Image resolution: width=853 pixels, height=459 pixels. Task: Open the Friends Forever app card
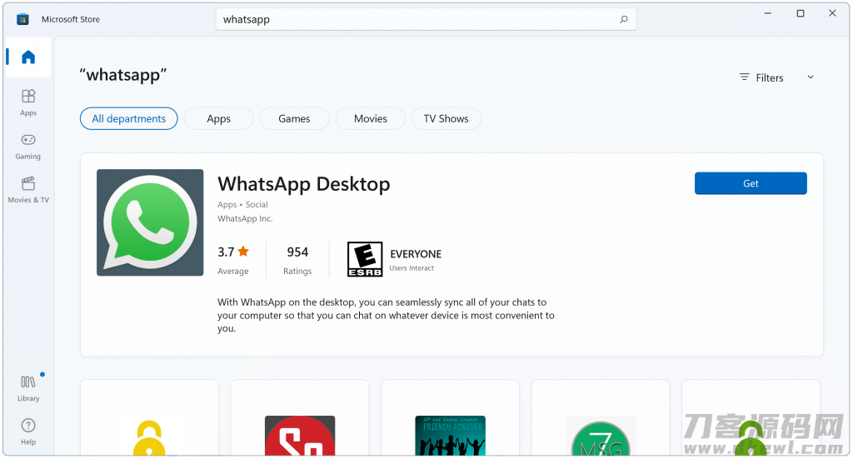tap(451, 417)
